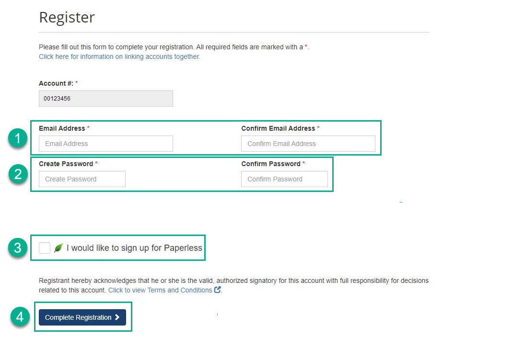This screenshot has width=512, height=348.
Task: Click the red asterisk next to Account #
Action: (x=76, y=83)
